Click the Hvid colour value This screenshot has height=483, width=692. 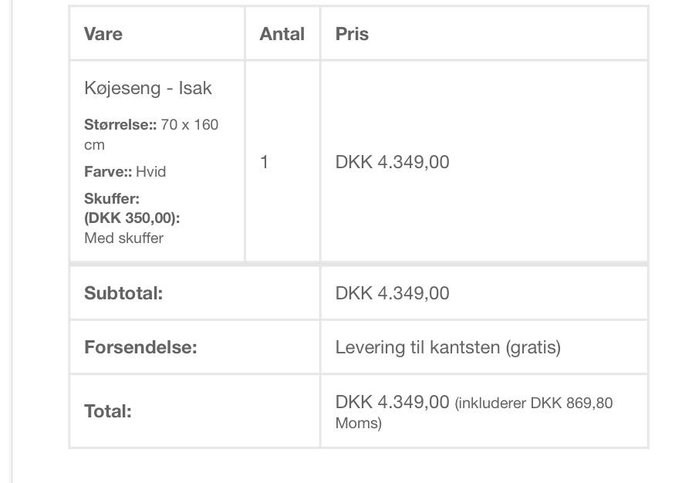coord(151,171)
